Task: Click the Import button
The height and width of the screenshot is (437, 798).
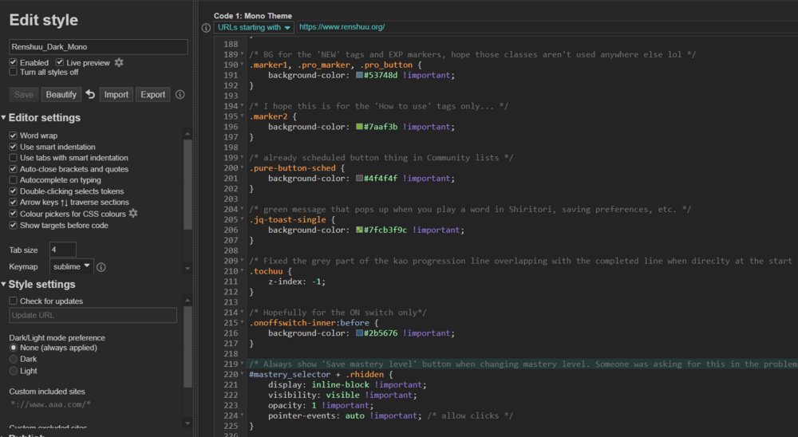Action: tap(116, 94)
